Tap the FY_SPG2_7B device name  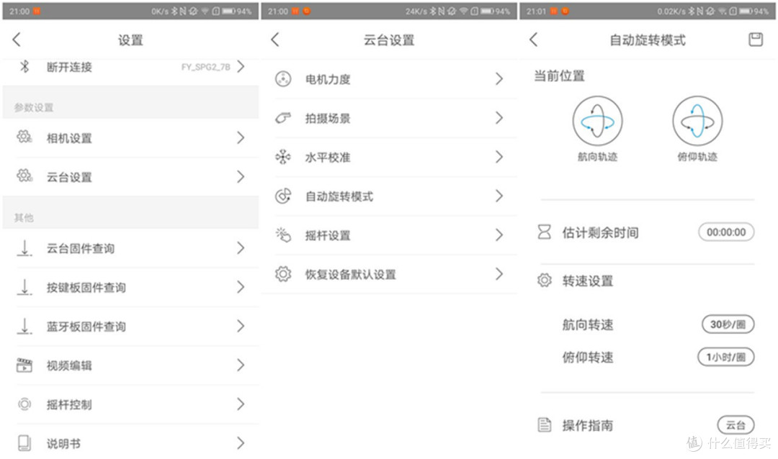click(205, 67)
